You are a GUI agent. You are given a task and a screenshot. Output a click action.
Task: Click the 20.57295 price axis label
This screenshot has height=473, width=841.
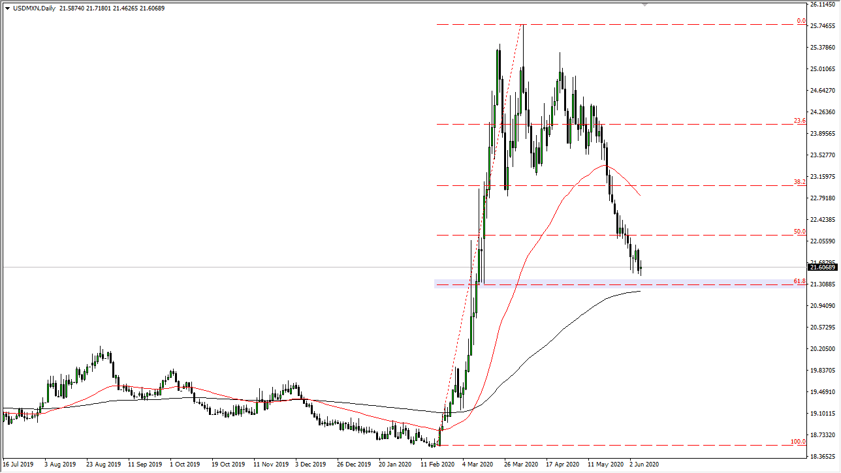pyautogui.click(x=822, y=328)
